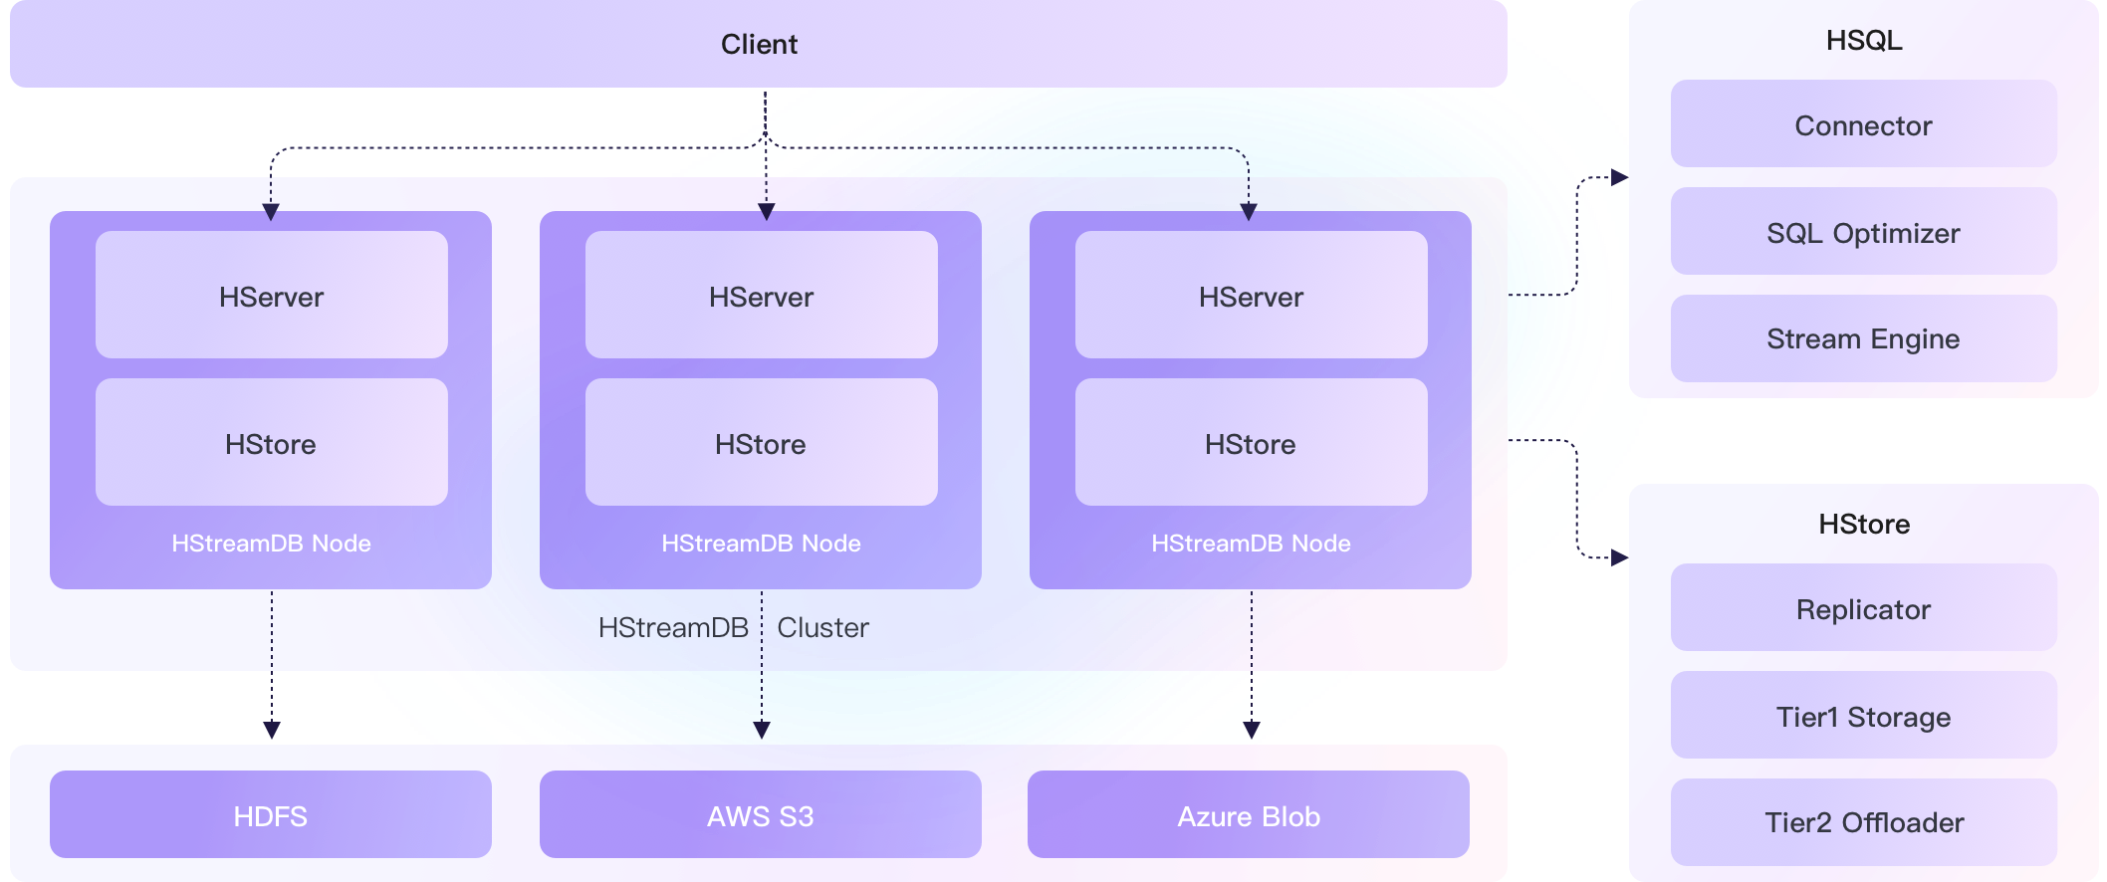2107x882 pixels.
Task: Click the Client box at top
Action: point(759,44)
